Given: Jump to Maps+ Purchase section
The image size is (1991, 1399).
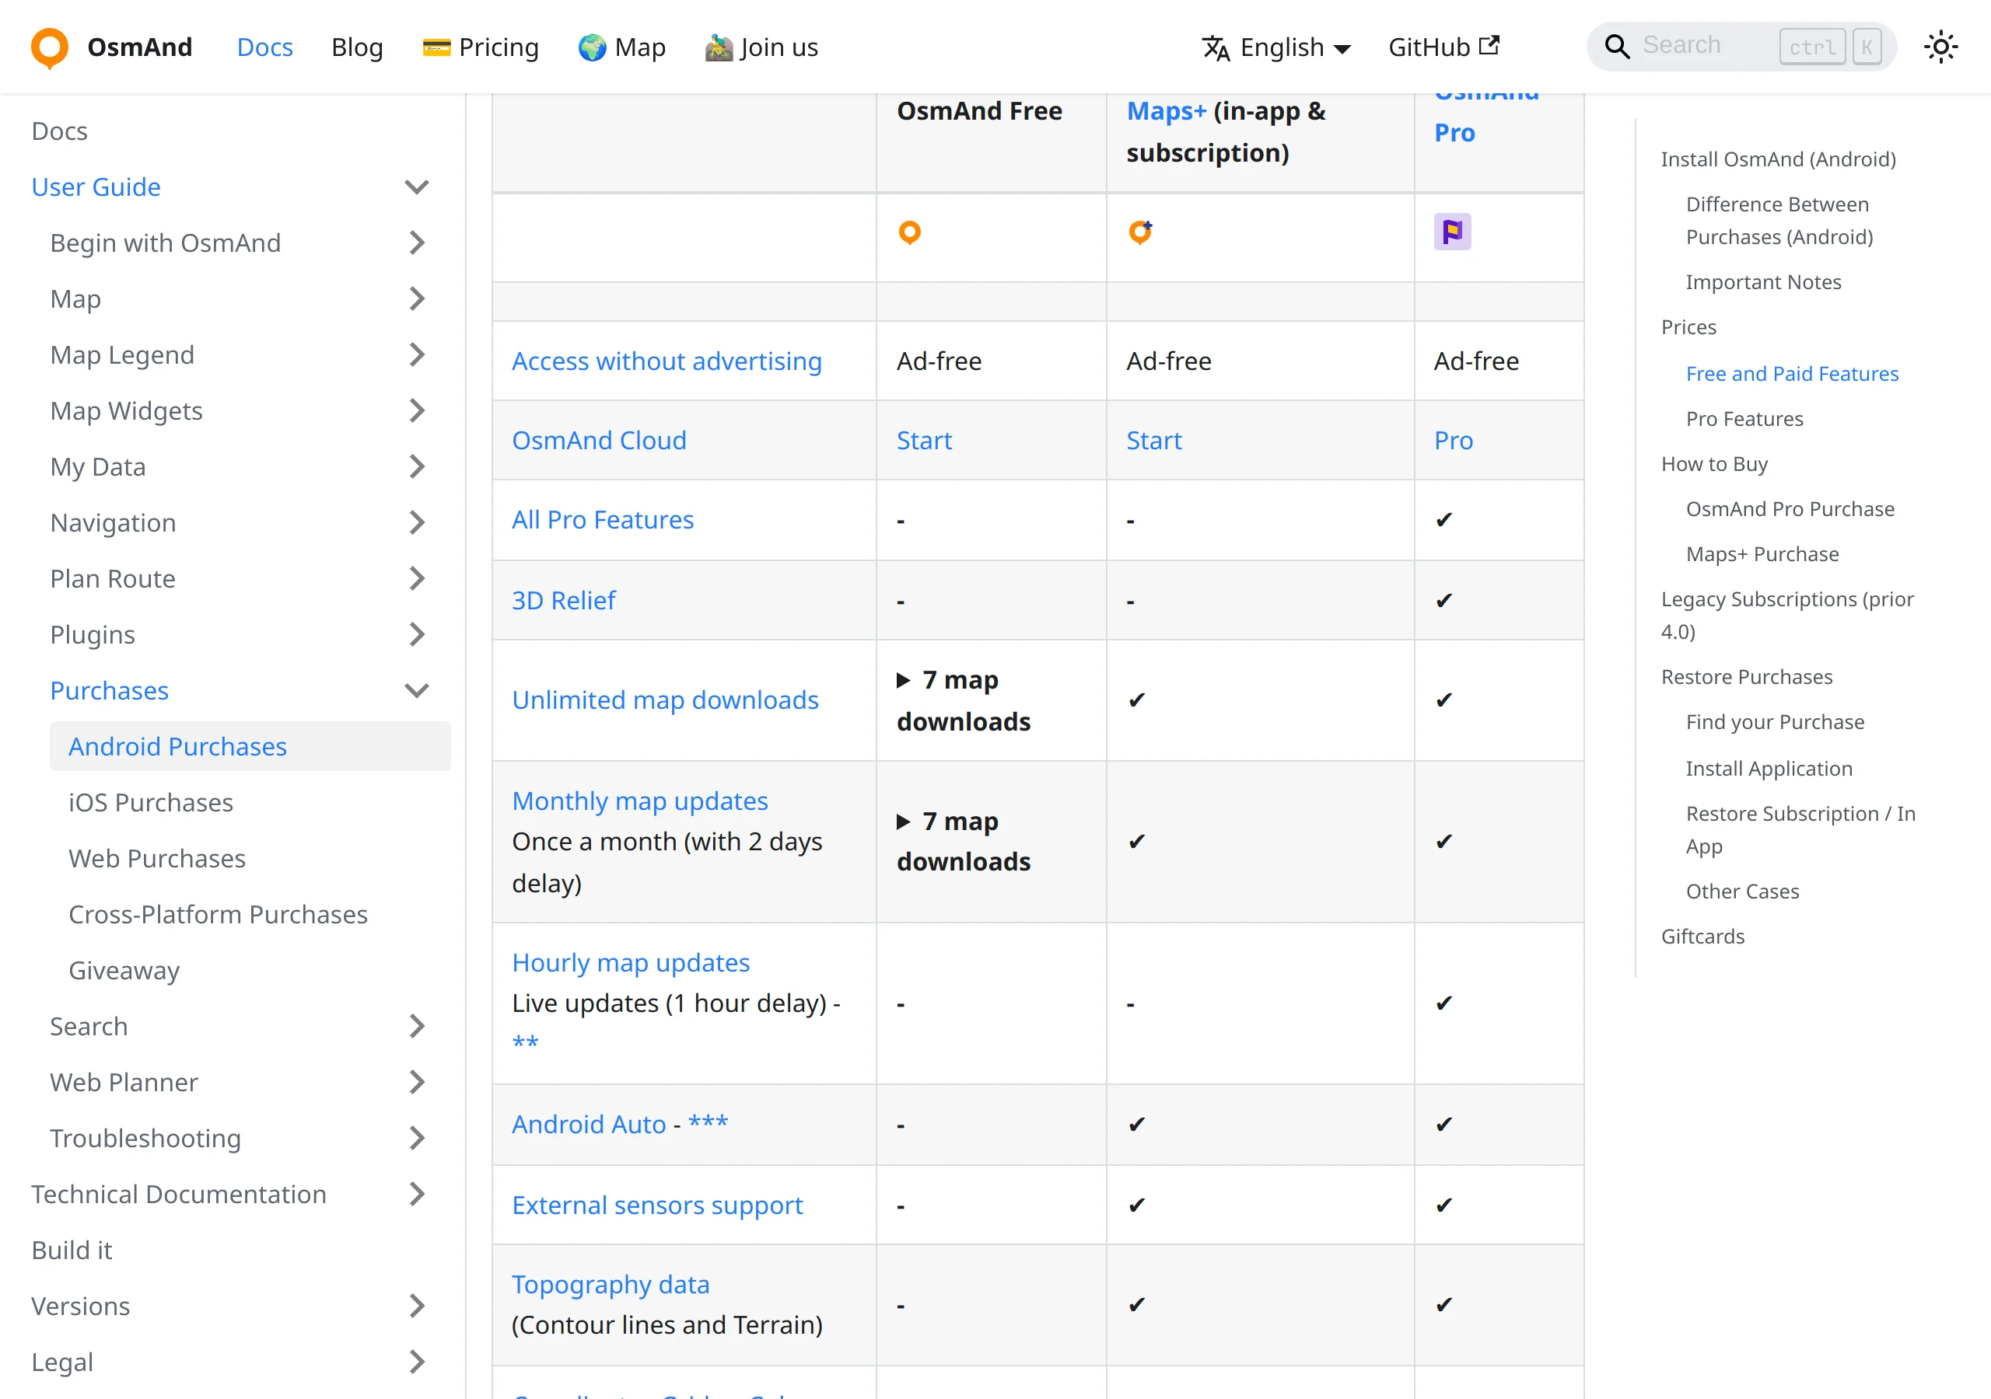Looking at the screenshot, I should [1762, 554].
